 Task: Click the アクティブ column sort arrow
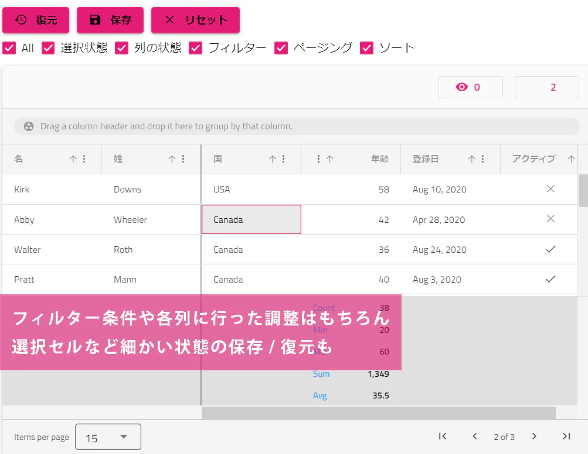571,159
